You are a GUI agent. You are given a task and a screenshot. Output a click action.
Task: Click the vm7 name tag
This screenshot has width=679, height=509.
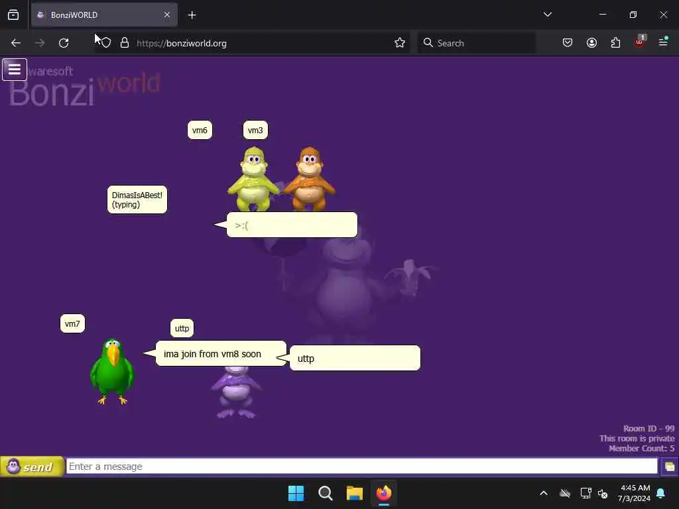point(72,323)
